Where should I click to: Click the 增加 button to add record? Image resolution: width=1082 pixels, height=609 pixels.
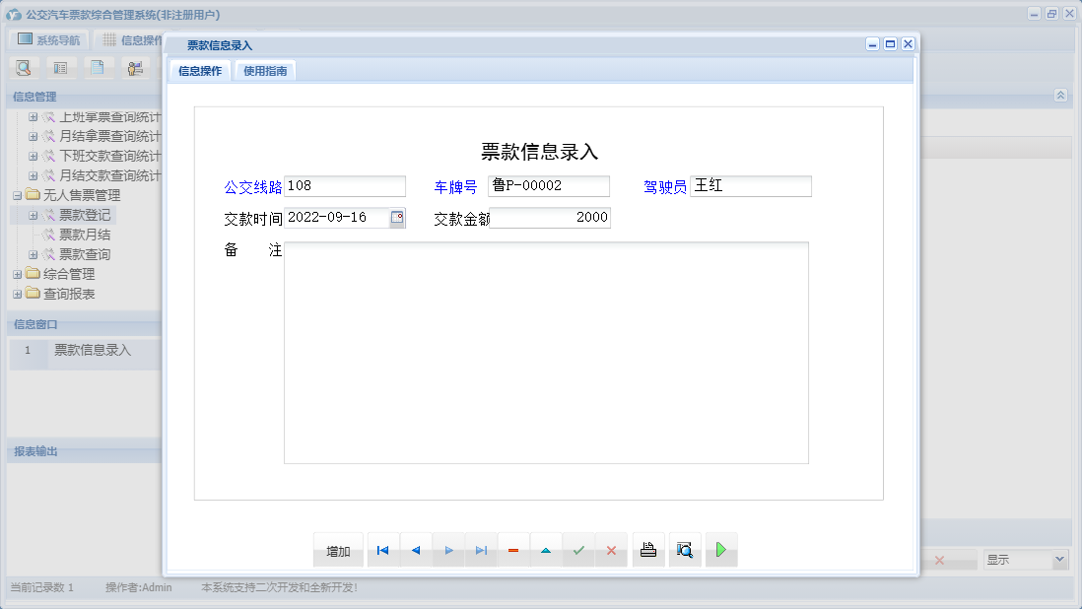click(x=338, y=550)
